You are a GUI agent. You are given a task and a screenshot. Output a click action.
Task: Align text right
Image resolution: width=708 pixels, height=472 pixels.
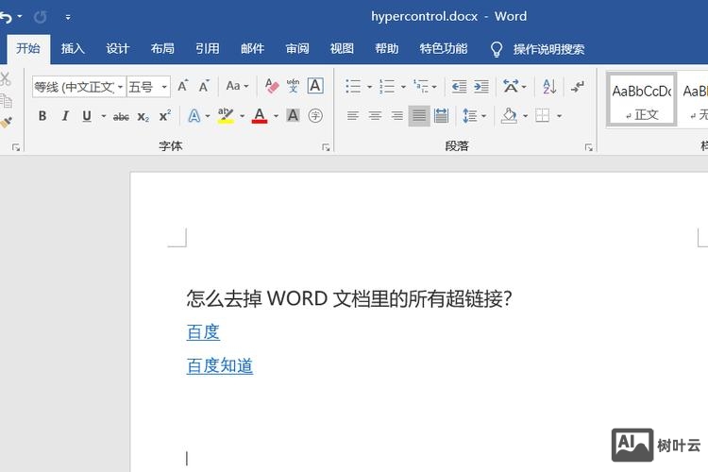coord(396,116)
